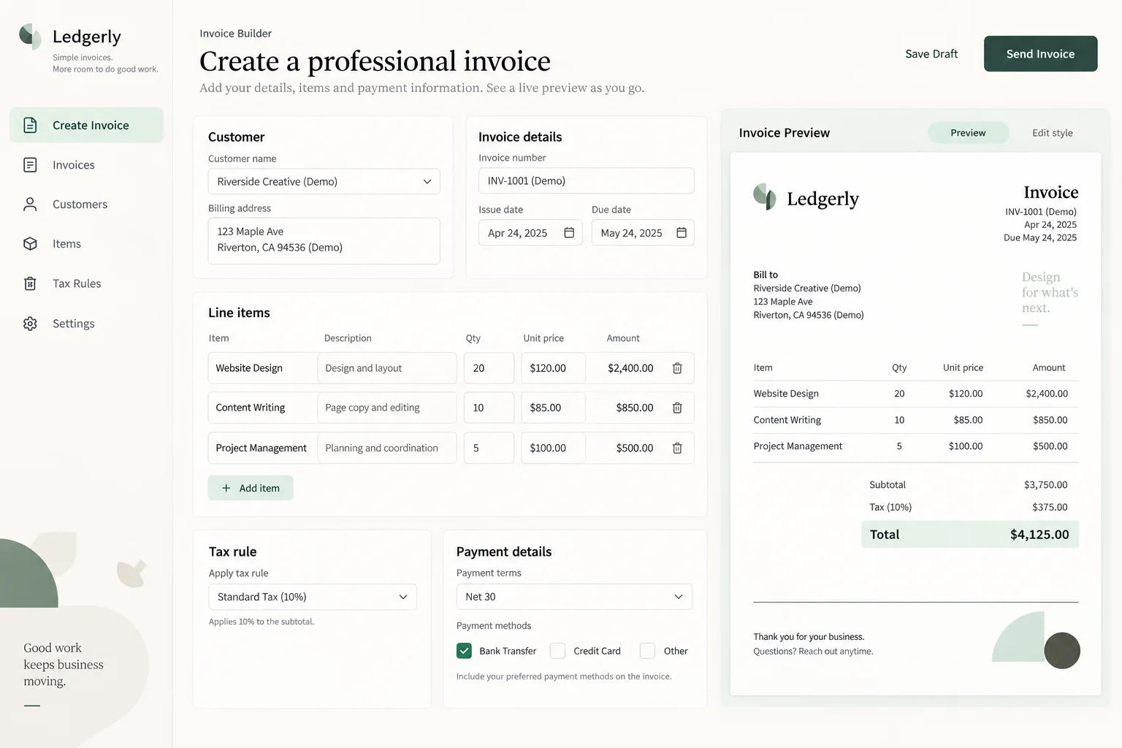The height and width of the screenshot is (748, 1122).
Task: Click the Website Design item name field
Action: (263, 368)
